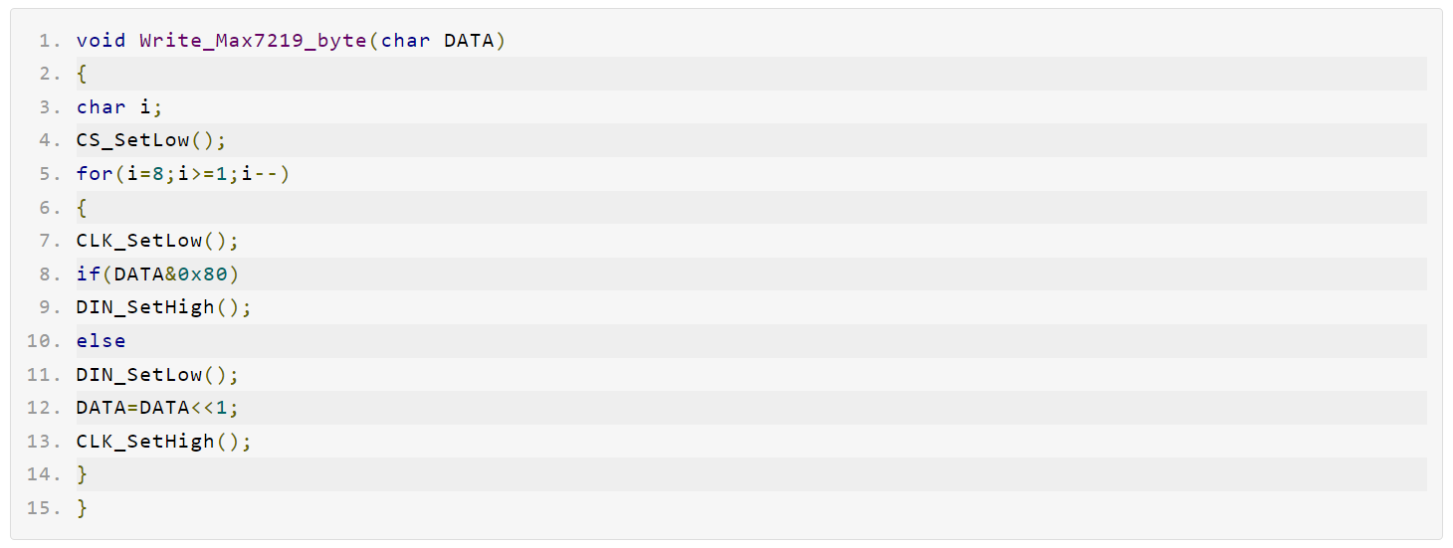Viewport: 1453px width, 548px height.
Task: Click the DIN_SetLow() statement
Action: (x=157, y=375)
